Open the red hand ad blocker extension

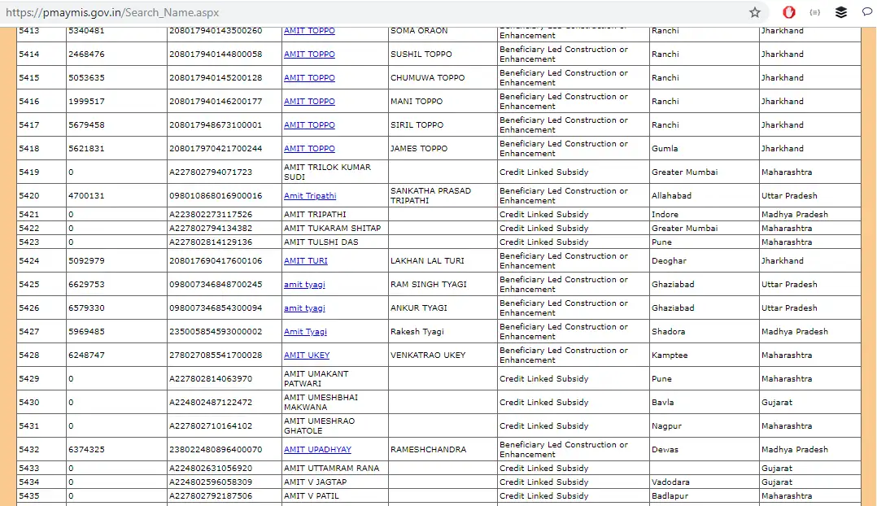click(x=788, y=12)
